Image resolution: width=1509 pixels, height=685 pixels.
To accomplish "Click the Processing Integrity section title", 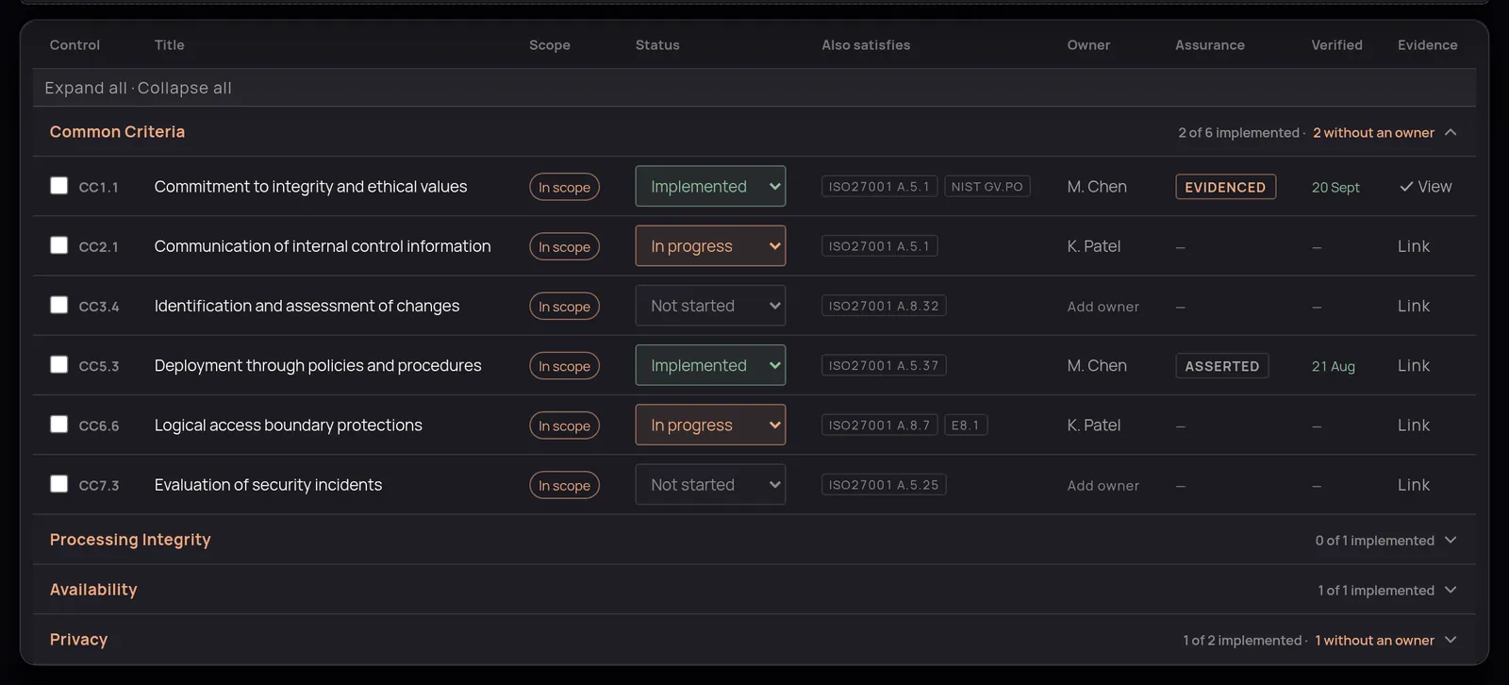I will [130, 540].
